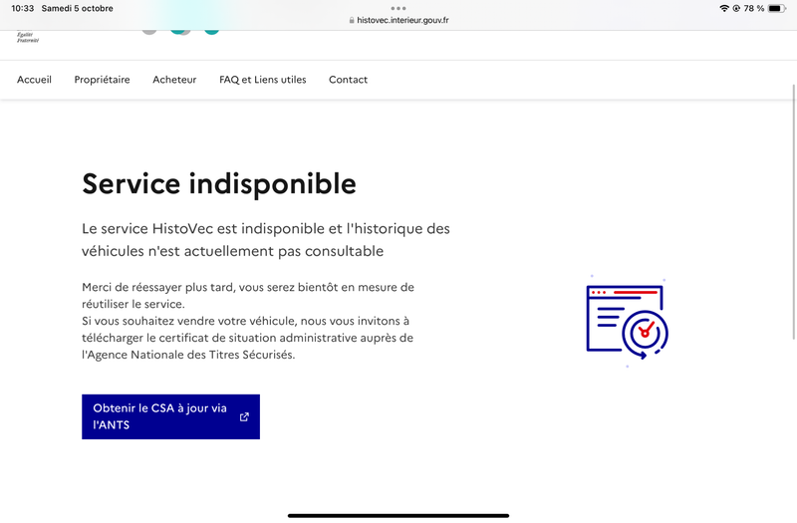Select FAQ et Liens utiles
The image size is (797, 523).
(x=262, y=80)
